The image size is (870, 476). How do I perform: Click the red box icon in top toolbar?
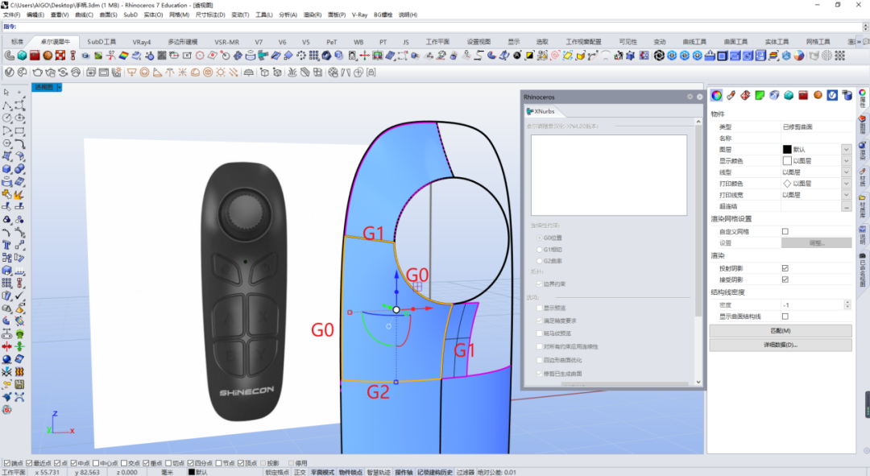(35, 56)
